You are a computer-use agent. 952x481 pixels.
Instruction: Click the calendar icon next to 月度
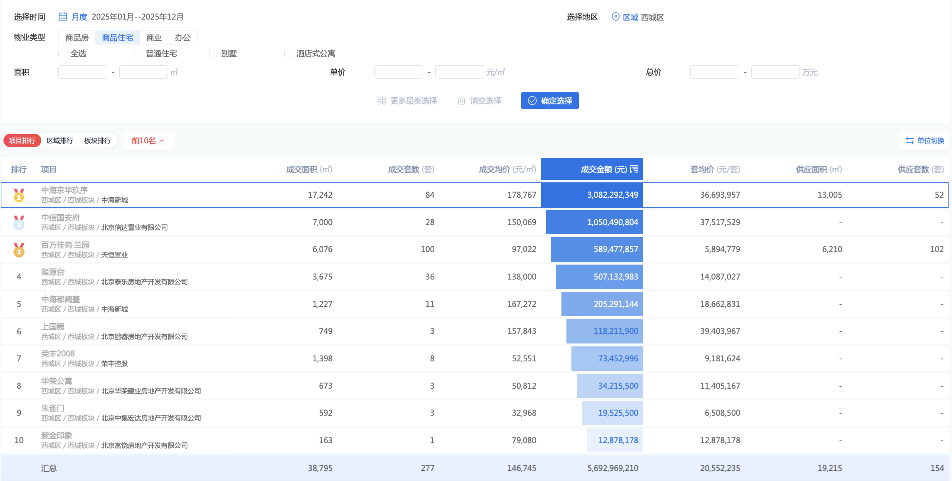coord(63,17)
